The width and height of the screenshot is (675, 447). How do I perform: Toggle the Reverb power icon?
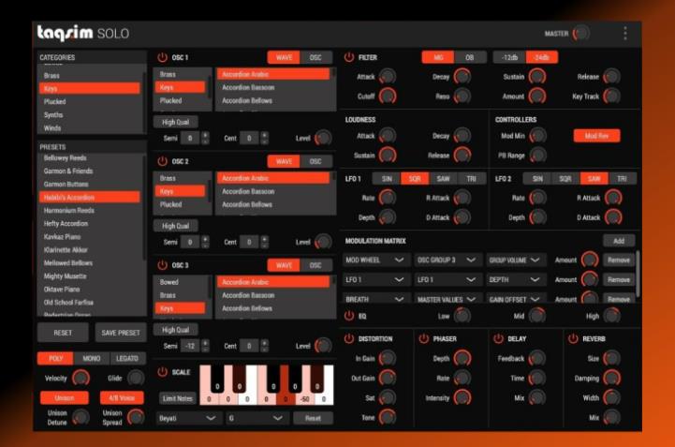coord(573,339)
